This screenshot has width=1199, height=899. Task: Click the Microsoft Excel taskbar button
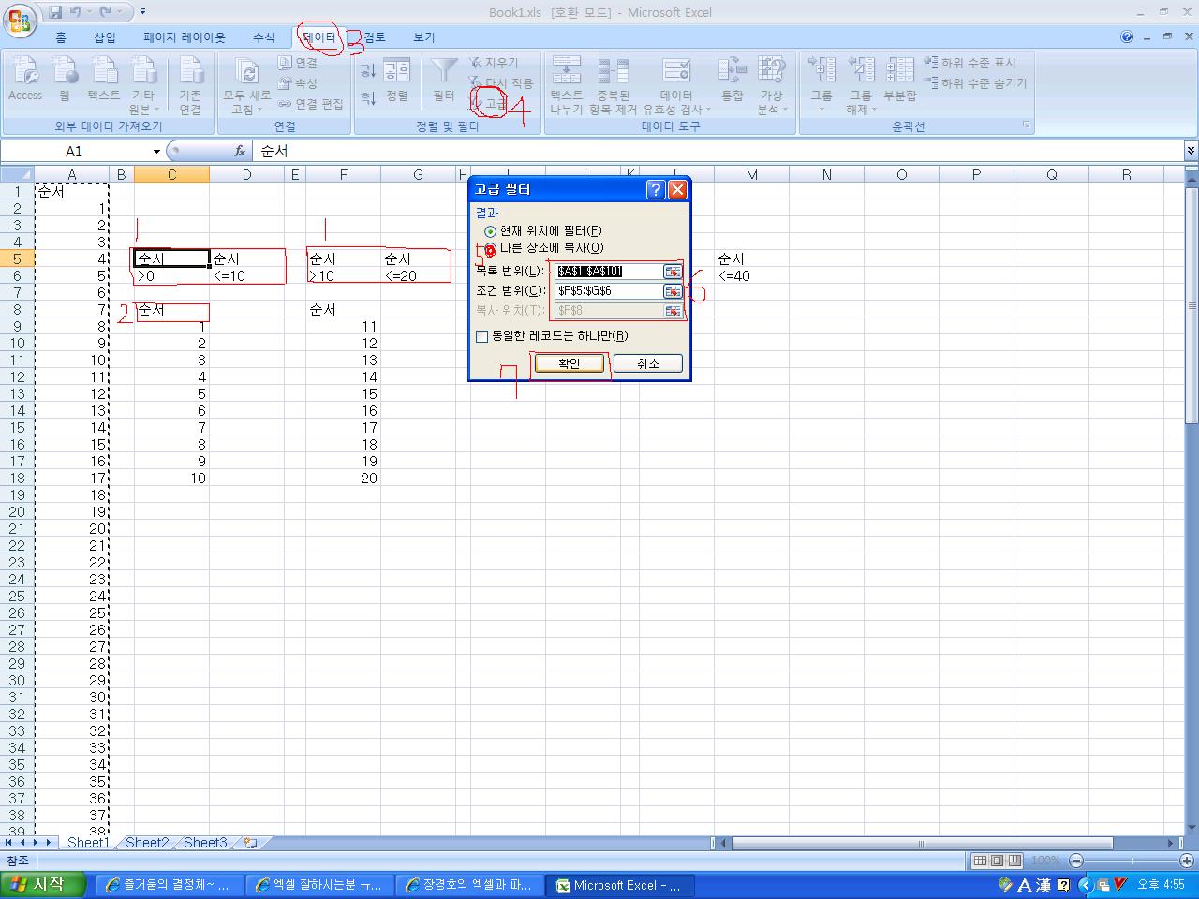(621, 885)
